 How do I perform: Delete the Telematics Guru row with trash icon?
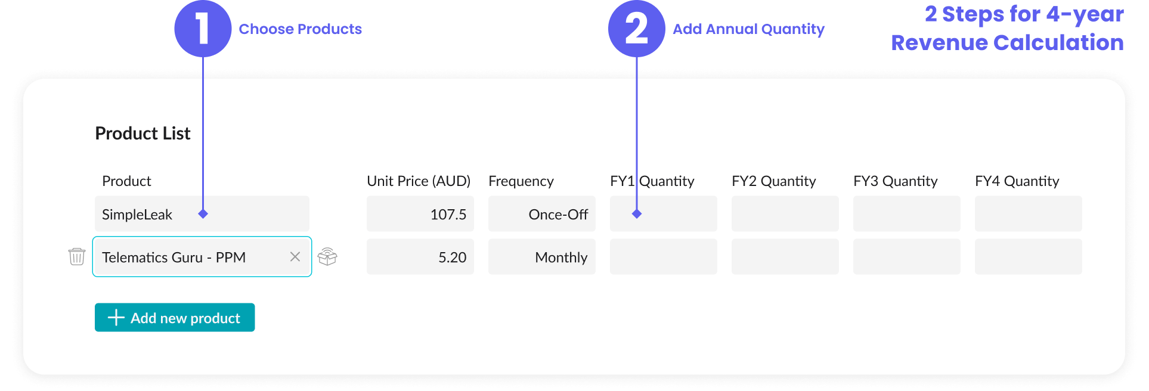click(x=77, y=257)
